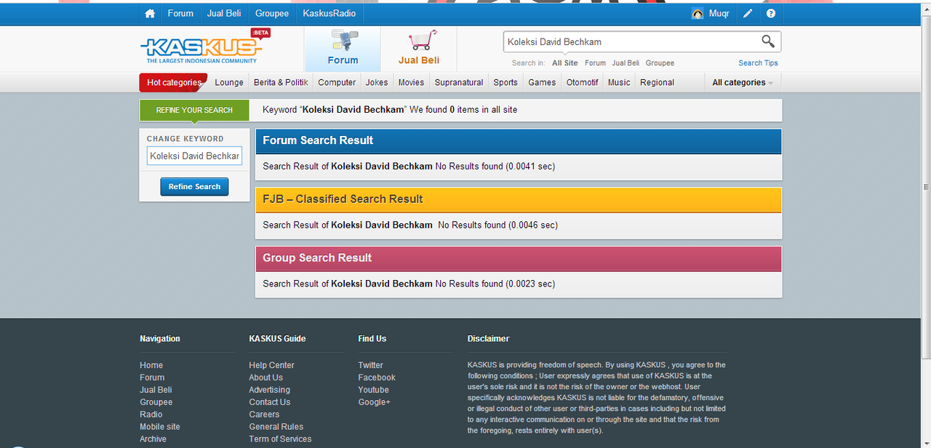Open Twitter link under Find Us

coord(370,365)
